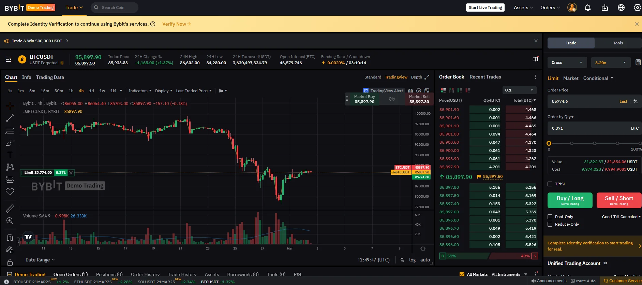Select the crosshair cursor tool
Image resolution: width=642 pixels, height=285 pixels.
coord(10,106)
